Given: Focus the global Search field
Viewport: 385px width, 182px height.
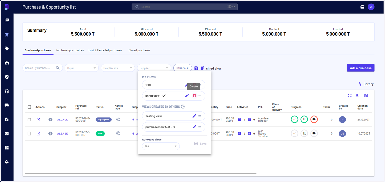Looking at the screenshot, I should point(184,7).
